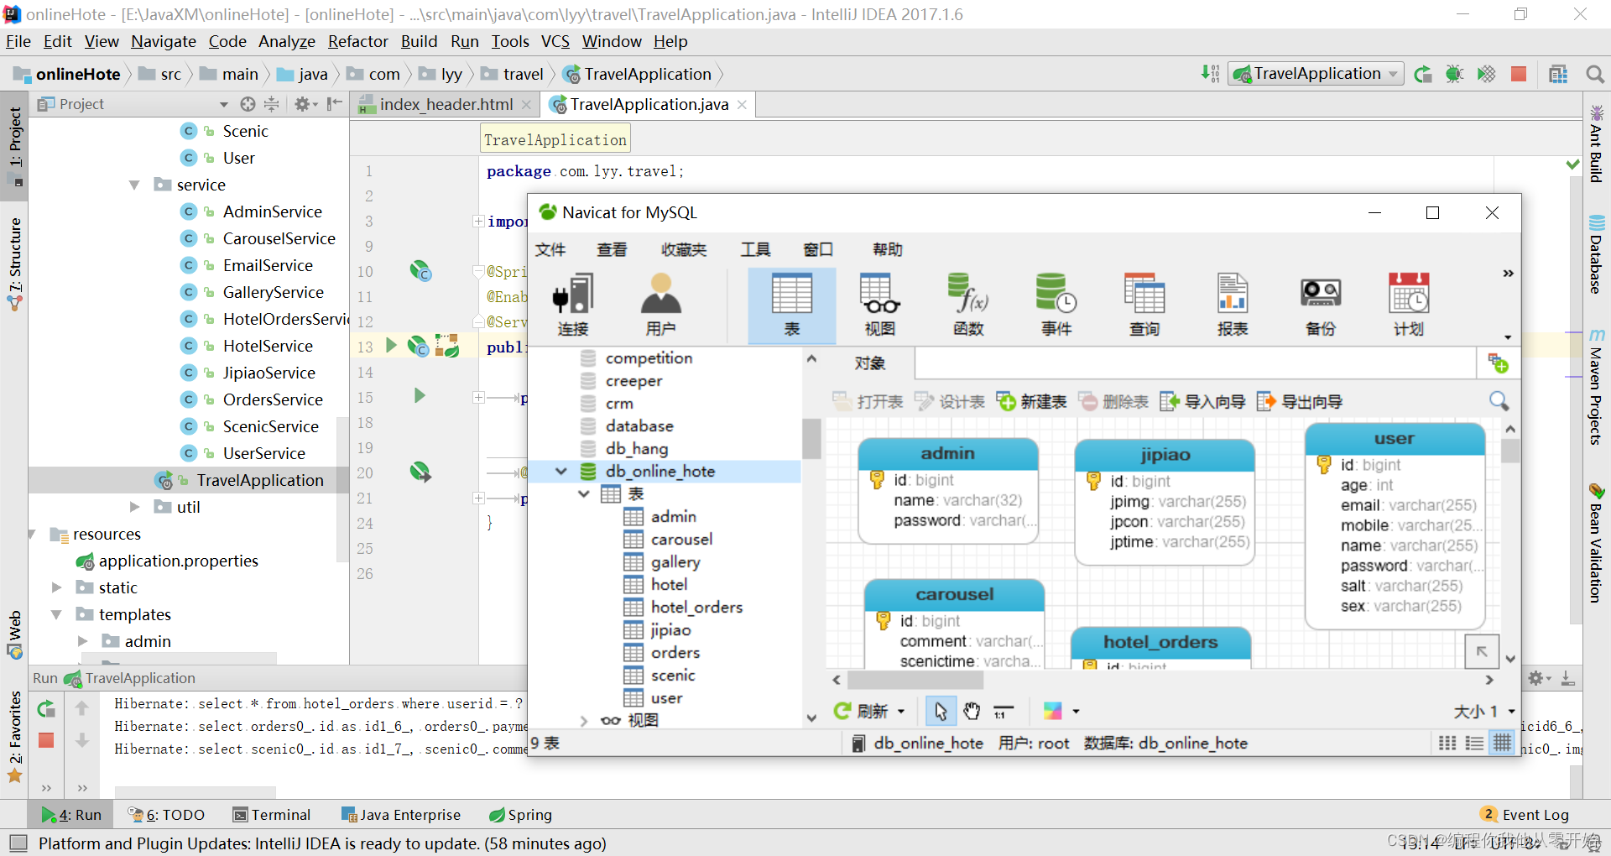The width and height of the screenshot is (1611, 856).
Task: Open Navicat 计划 (Schedule) tool
Action: [x=1409, y=305]
